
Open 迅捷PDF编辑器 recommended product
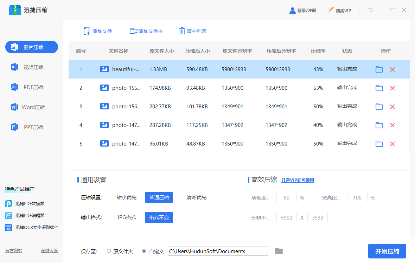pos(25,216)
